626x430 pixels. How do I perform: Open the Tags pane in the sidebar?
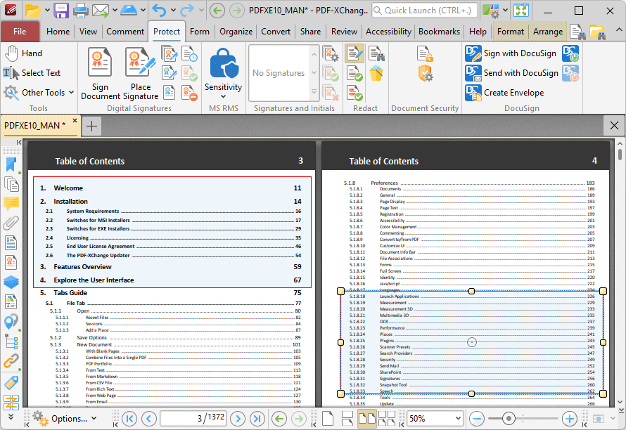click(11, 382)
